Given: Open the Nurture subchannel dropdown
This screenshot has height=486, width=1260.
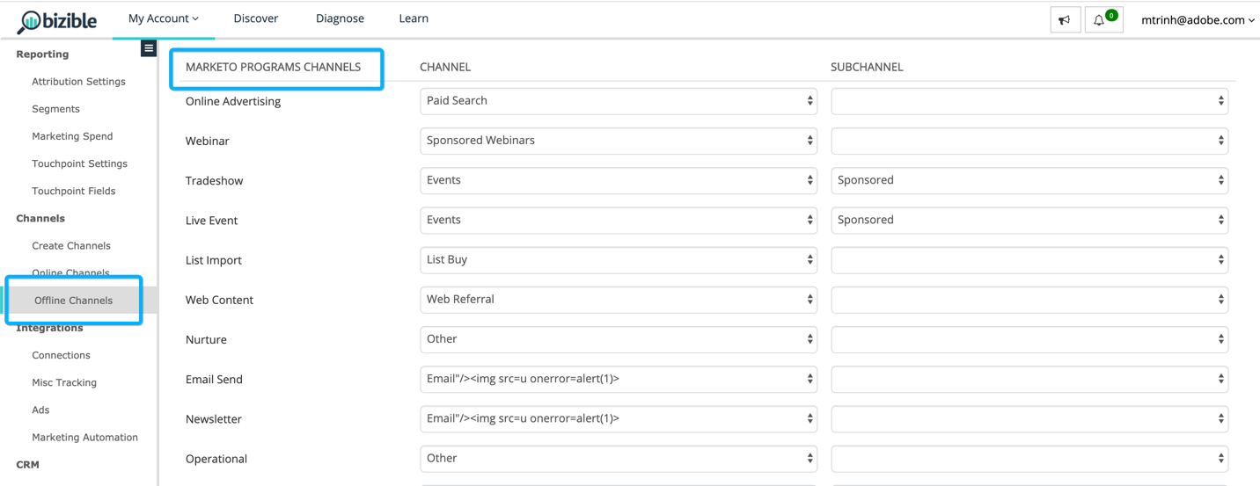Looking at the screenshot, I should pyautogui.click(x=1029, y=339).
